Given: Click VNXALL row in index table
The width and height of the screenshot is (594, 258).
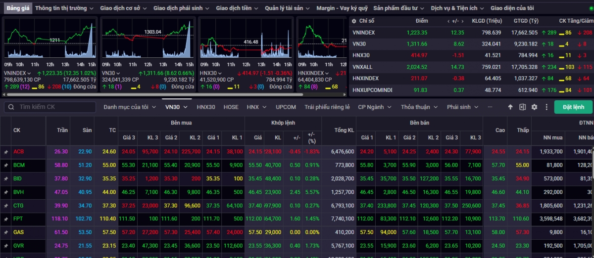Looking at the screenshot, I should pos(471,67).
